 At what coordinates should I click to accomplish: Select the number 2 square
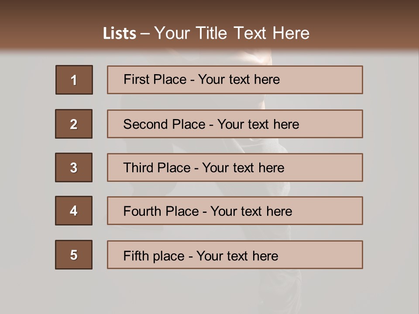[74, 124]
